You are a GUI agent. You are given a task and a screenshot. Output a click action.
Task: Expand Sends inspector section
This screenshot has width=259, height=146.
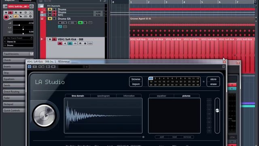[14, 85]
